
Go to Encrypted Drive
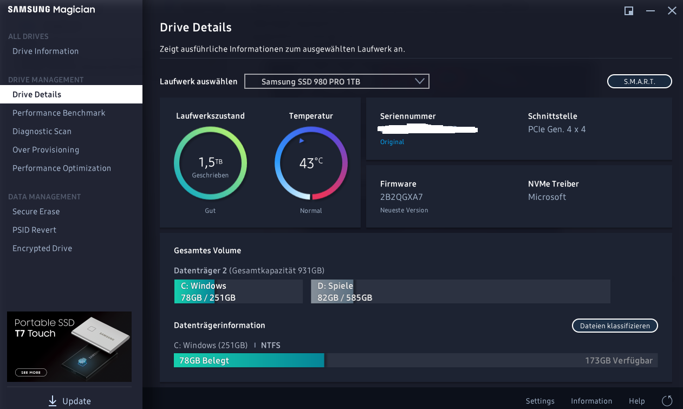coord(42,248)
